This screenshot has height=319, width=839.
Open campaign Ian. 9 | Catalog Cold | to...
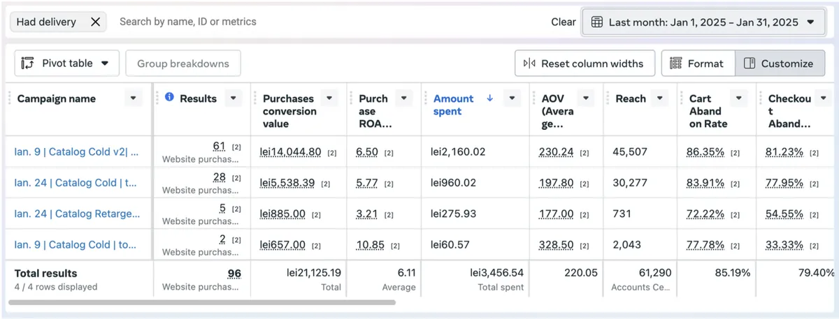(x=76, y=244)
